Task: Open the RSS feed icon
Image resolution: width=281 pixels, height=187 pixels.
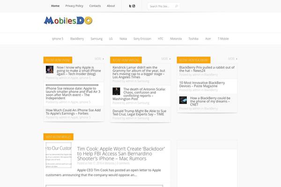Action: point(133,6)
